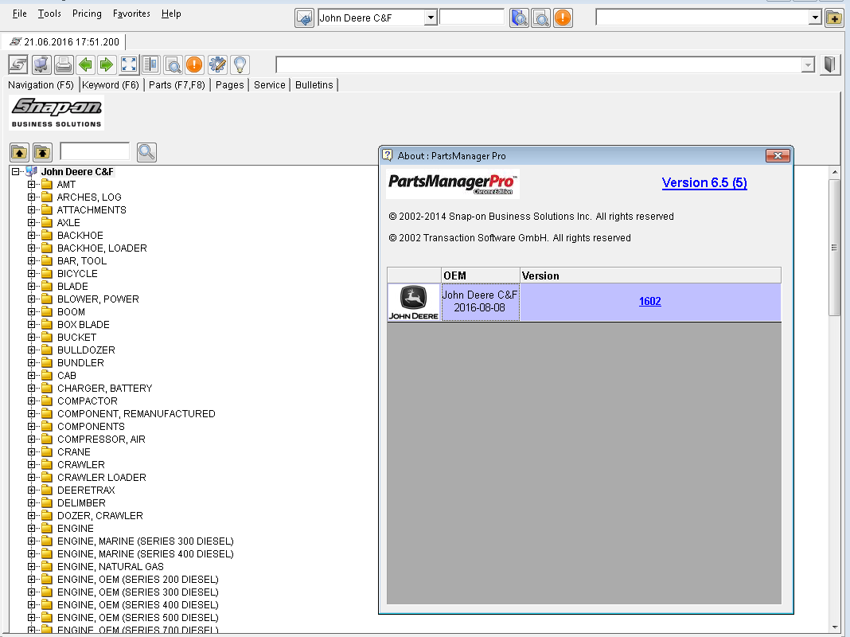This screenshot has height=637, width=850.
Task: Expand the CRANE folder
Action: [x=32, y=451]
